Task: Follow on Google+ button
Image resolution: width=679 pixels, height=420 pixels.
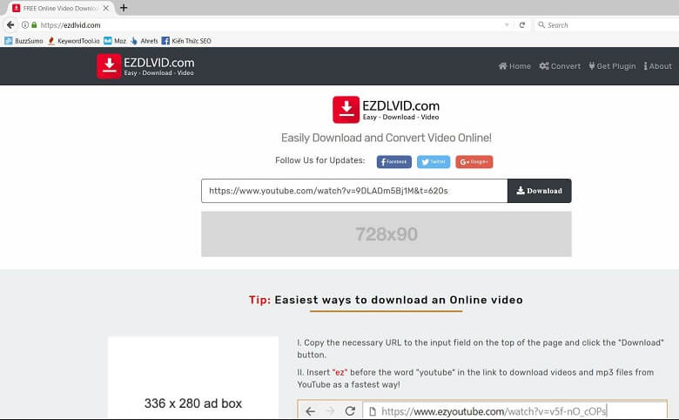Action: (474, 162)
